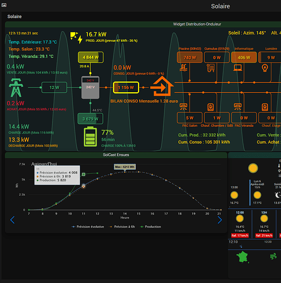Click the 1 156 W house consumption box
This screenshot has width=281, height=283.
pos(126,87)
